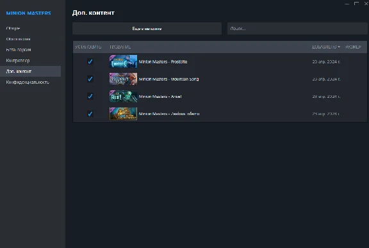Image resolution: width=369 pixels, height=248 pixels.
Task: Click the text Minion Masters - Frostbite
Action: [x=163, y=62]
